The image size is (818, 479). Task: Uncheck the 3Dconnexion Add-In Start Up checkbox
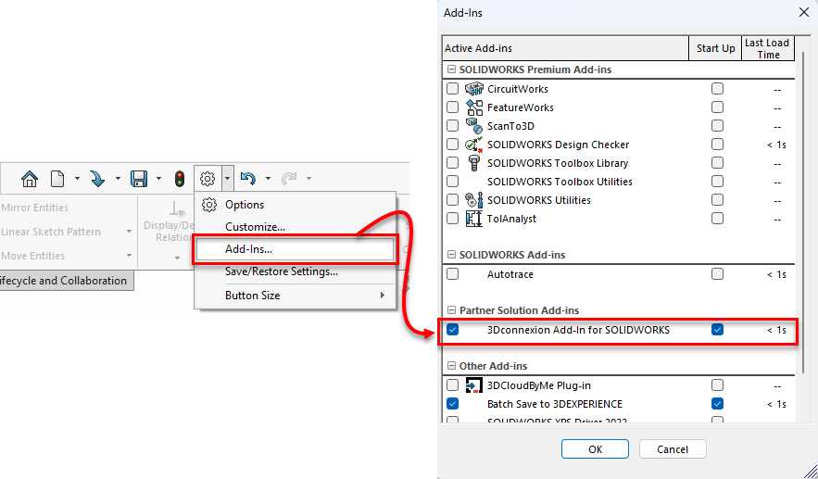(717, 330)
